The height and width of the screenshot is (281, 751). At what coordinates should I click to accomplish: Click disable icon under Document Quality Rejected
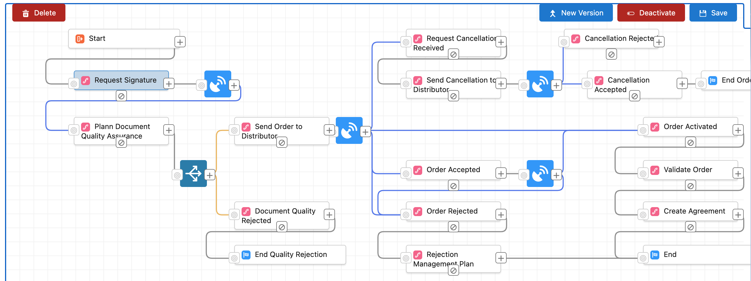282,227
